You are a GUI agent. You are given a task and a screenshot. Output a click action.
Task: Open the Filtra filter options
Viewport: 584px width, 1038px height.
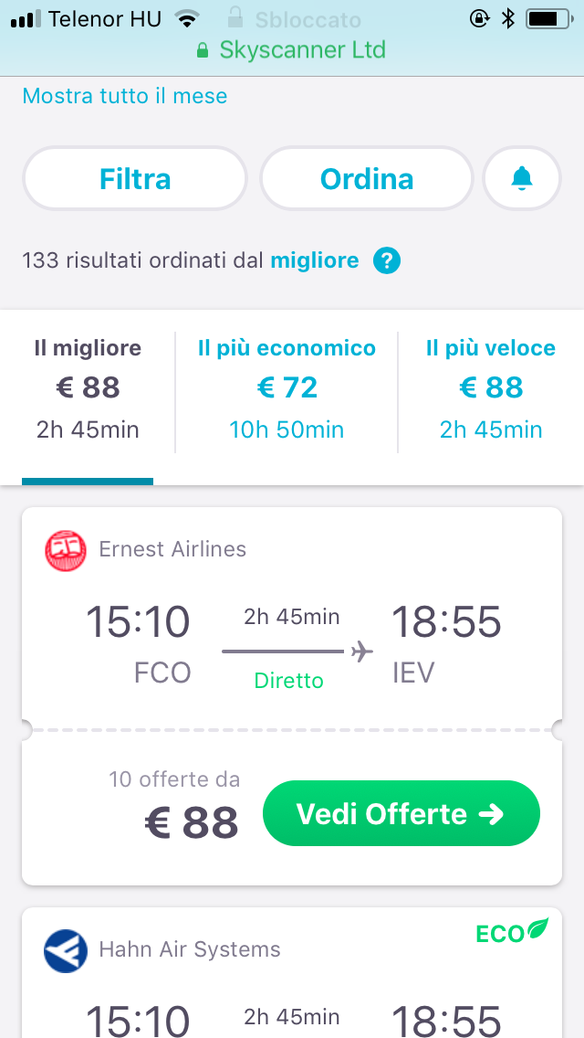(135, 179)
